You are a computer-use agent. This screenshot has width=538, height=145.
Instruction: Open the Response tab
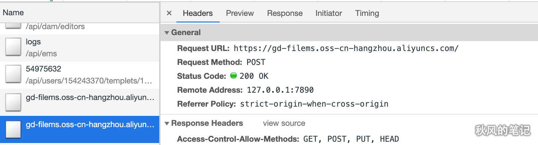click(285, 13)
